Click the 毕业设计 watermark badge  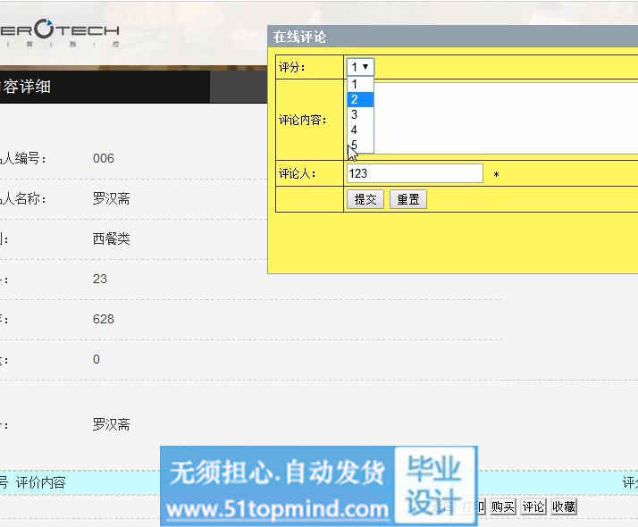[434, 485]
